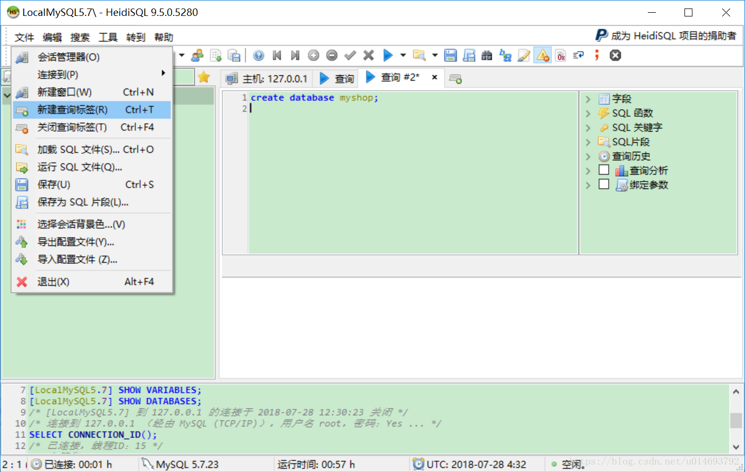745x472 pixels.
Task: Switch to the 查询 tab
Action: [337, 79]
